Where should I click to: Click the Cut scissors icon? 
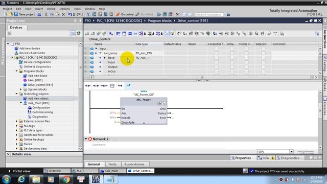46,14
